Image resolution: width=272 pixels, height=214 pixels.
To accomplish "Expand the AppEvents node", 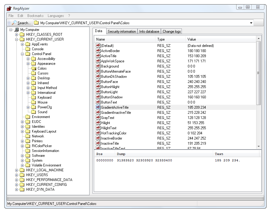I will 22,44.
